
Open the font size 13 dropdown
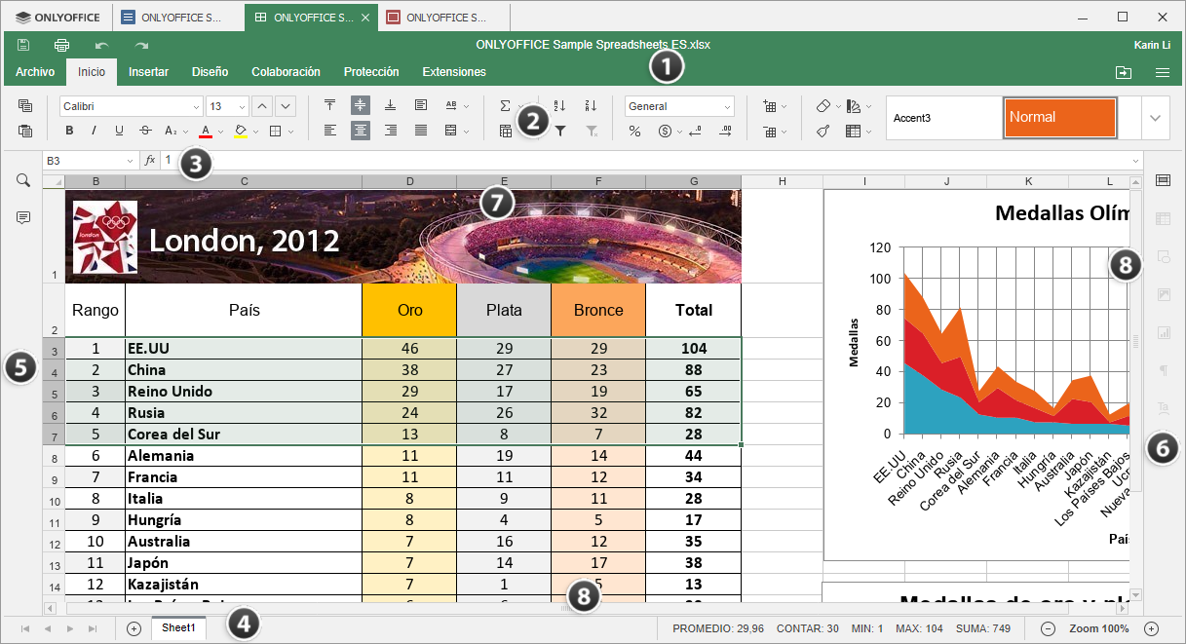pos(242,106)
